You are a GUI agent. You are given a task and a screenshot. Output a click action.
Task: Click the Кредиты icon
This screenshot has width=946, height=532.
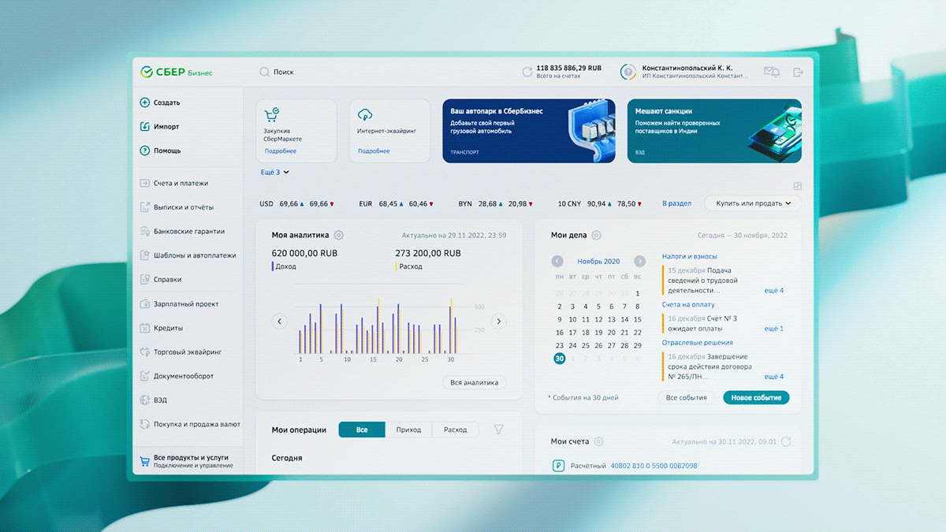pyautogui.click(x=144, y=328)
